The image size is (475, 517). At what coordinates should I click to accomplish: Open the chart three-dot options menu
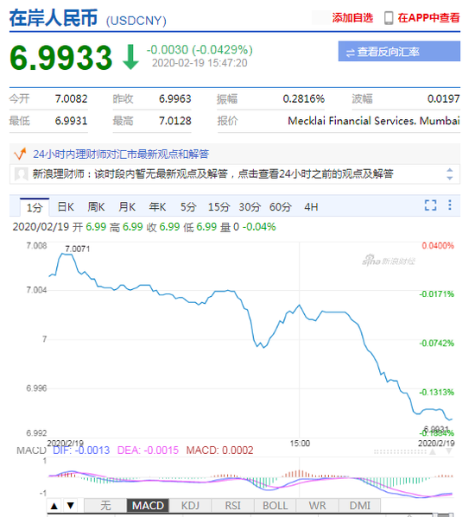click(450, 205)
